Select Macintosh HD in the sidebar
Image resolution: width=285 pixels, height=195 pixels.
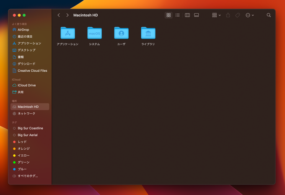(30, 107)
